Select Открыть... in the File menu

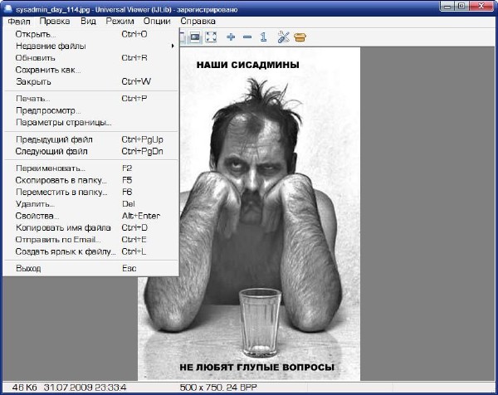[x=36, y=35]
